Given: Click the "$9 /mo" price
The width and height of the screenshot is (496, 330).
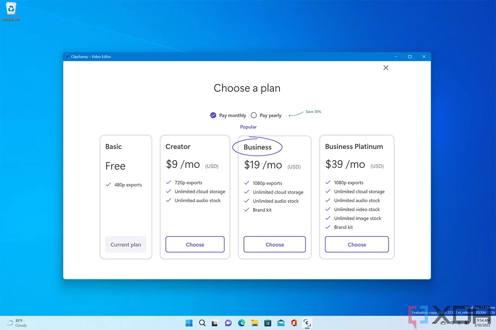Looking at the screenshot, I should point(183,164).
